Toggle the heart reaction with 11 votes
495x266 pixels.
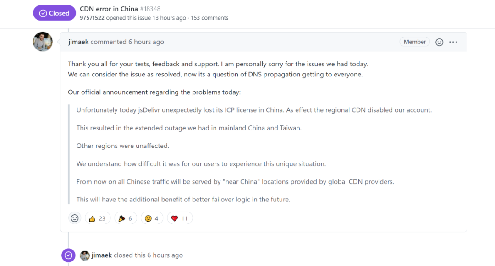coord(179,218)
